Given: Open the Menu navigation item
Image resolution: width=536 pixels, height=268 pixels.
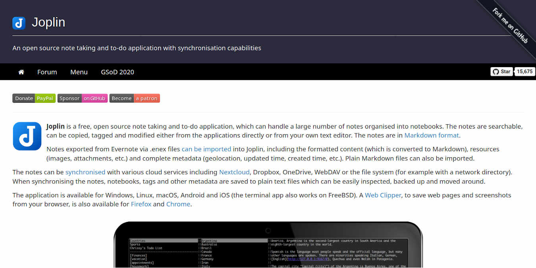Looking at the screenshot, I should click(79, 72).
